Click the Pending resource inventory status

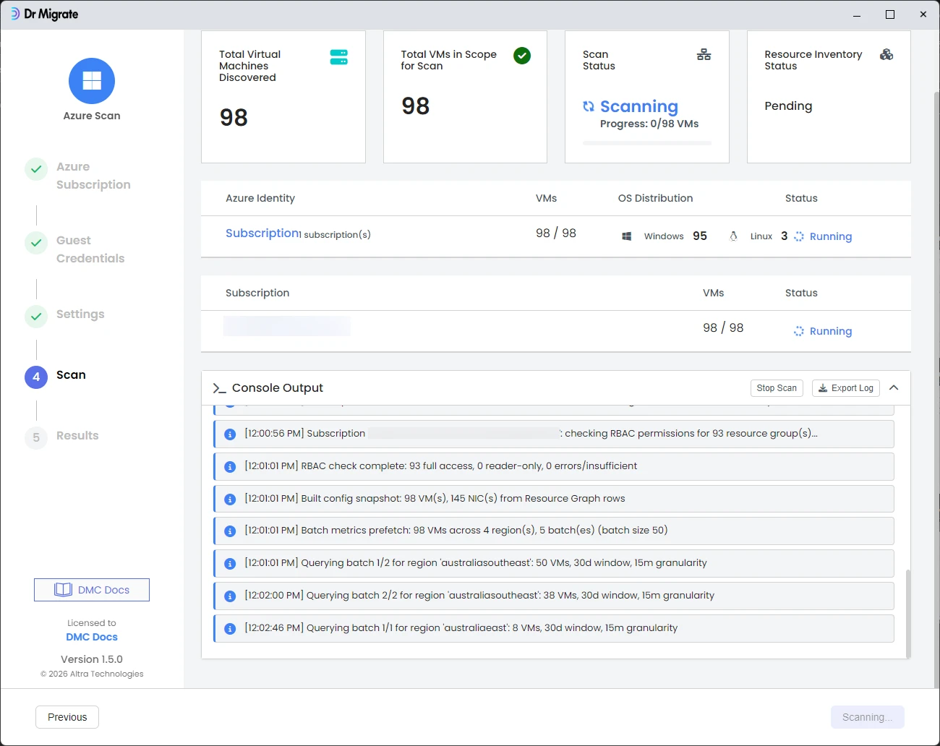coord(788,106)
